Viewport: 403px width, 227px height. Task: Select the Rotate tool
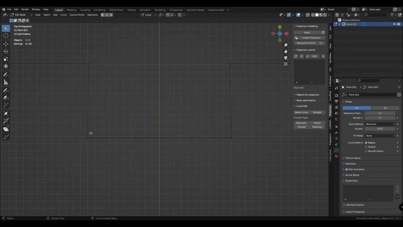click(x=6, y=52)
